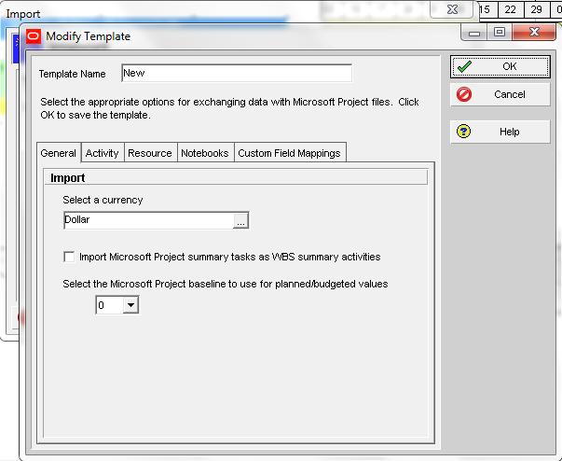Maximize the Modify Template window
Viewport: 562px width, 461px height.
tap(500, 33)
